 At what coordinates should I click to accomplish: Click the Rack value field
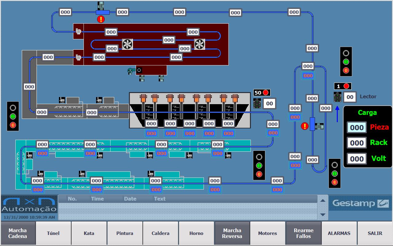(x=357, y=143)
